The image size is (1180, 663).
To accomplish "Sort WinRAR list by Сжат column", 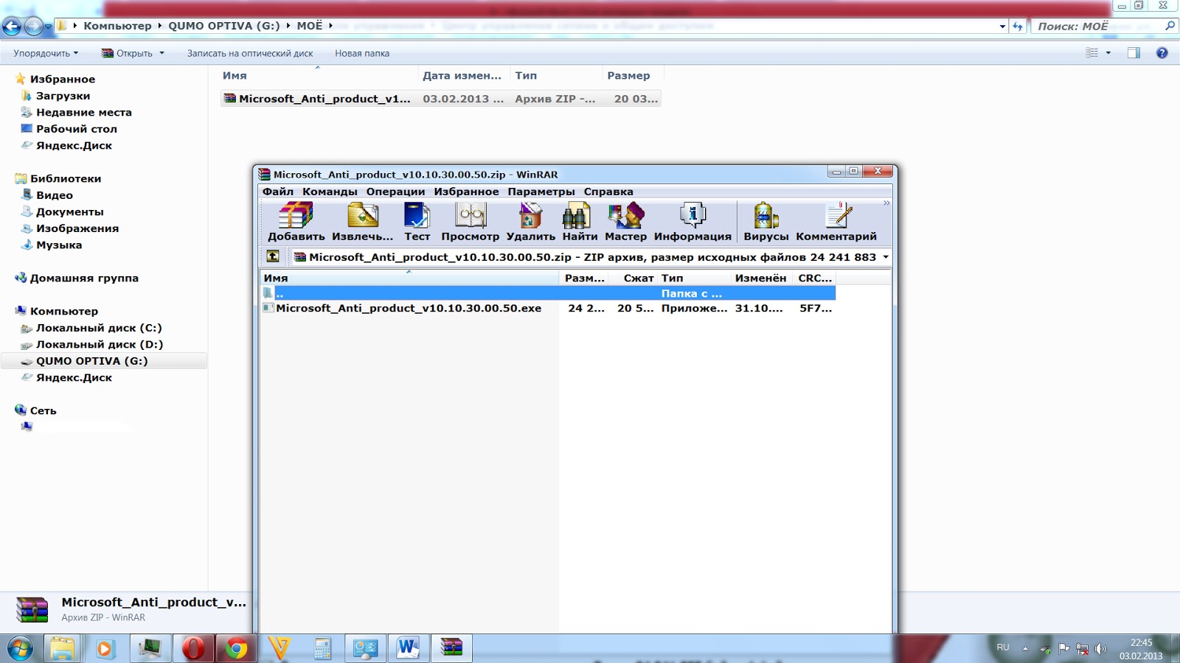I will (x=632, y=278).
